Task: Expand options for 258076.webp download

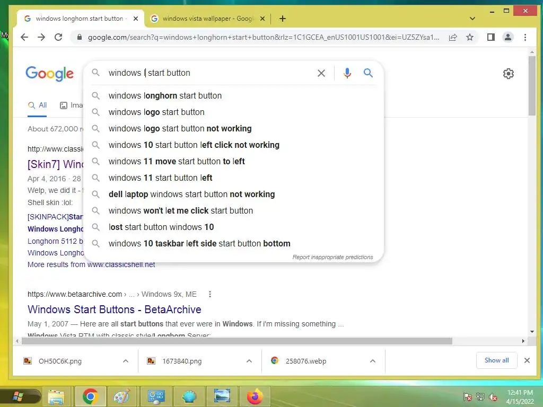Action: click(x=373, y=361)
